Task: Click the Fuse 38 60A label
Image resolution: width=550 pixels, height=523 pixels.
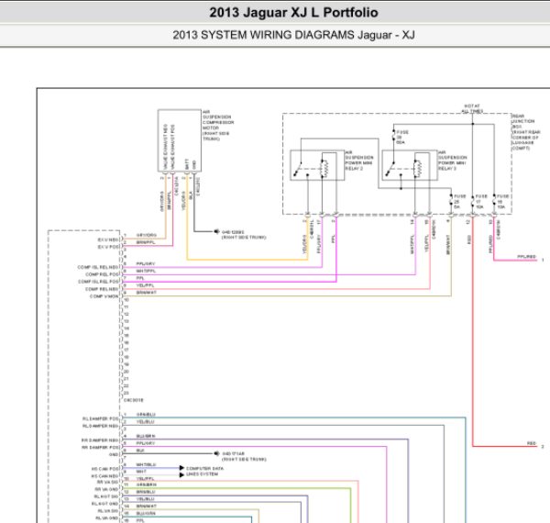Action: click(x=402, y=138)
